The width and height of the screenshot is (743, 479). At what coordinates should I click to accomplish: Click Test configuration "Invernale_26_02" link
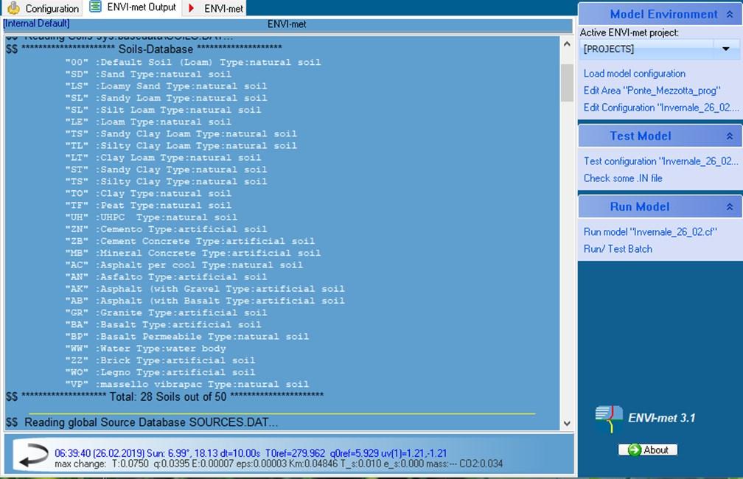point(660,161)
